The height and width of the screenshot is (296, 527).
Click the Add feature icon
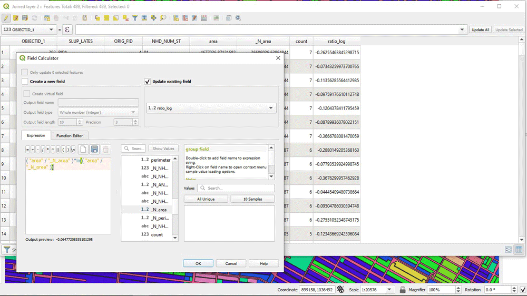tap(47, 18)
